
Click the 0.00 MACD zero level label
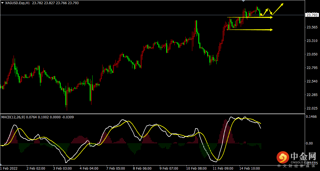tap(309, 143)
